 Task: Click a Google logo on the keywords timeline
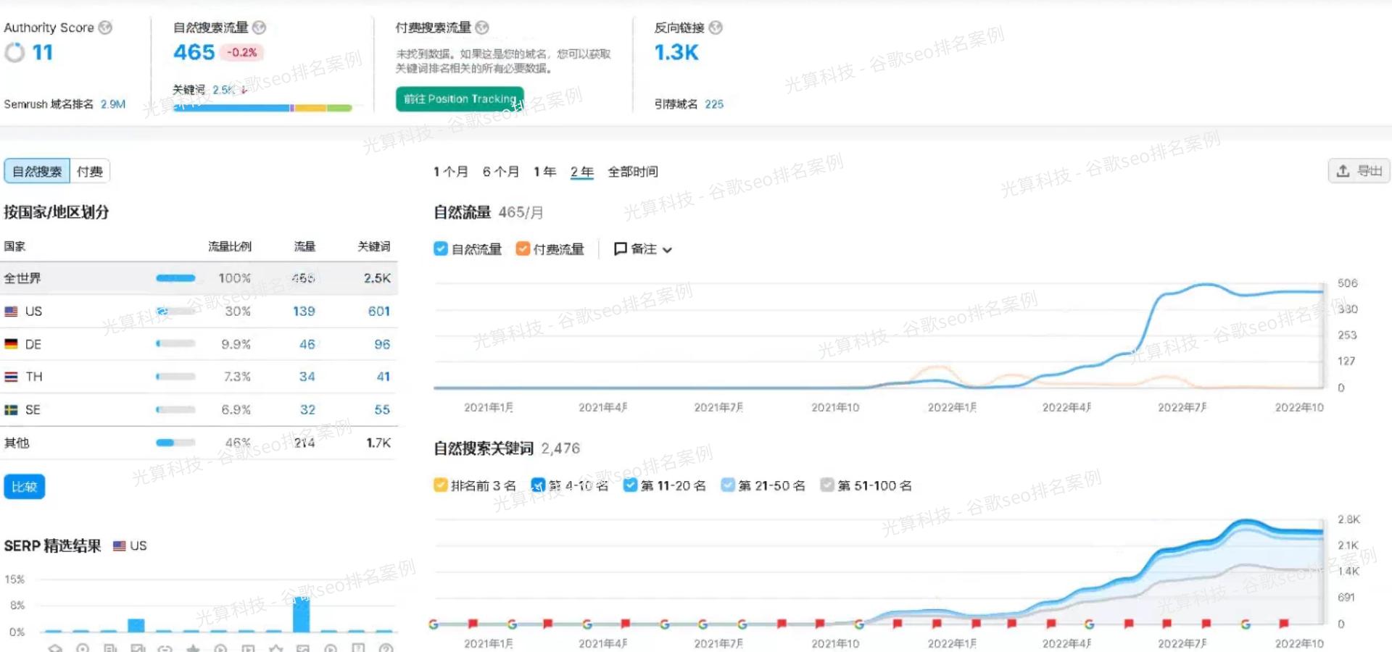434,623
